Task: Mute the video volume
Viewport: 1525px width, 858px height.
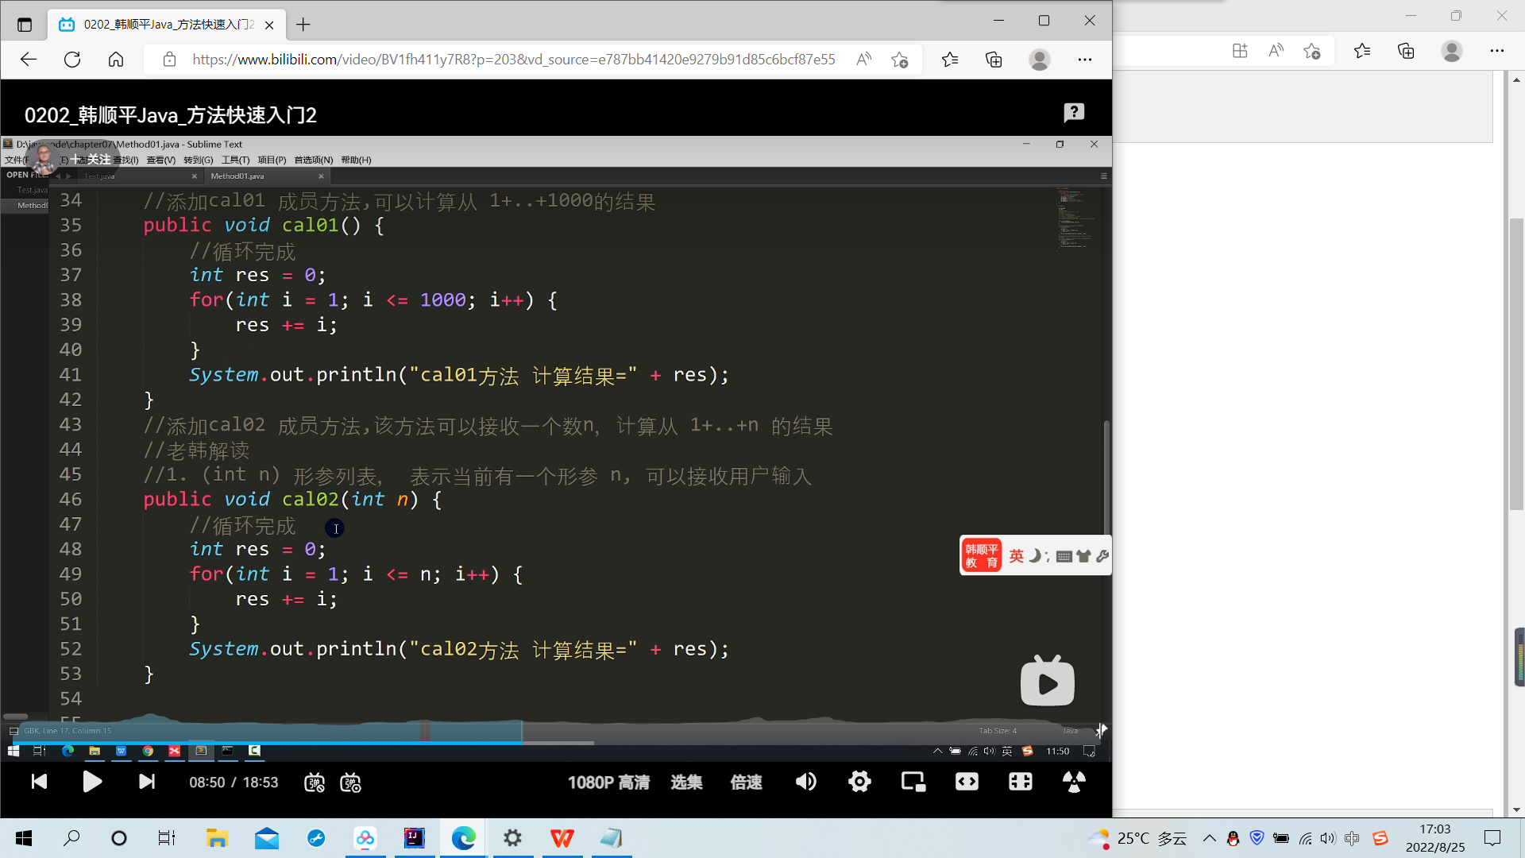Action: 805,783
